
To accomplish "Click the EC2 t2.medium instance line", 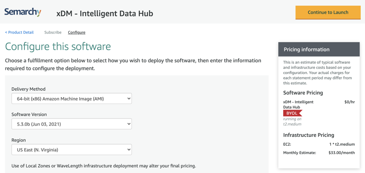I will click(x=319, y=145).
